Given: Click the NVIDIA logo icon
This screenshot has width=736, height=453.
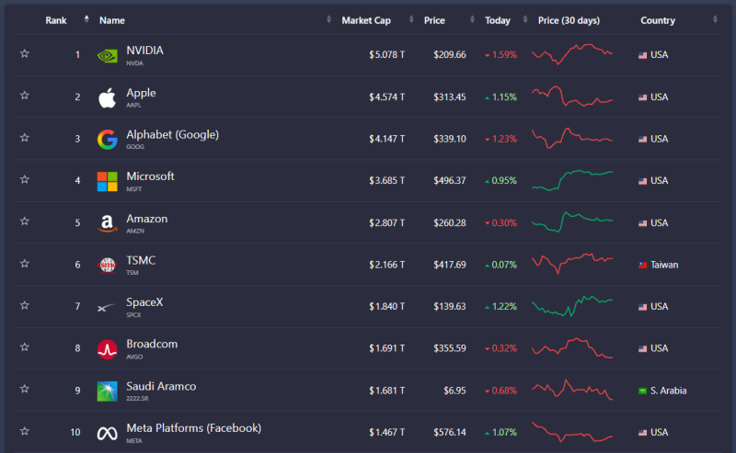Looking at the screenshot, I should (x=107, y=56).
